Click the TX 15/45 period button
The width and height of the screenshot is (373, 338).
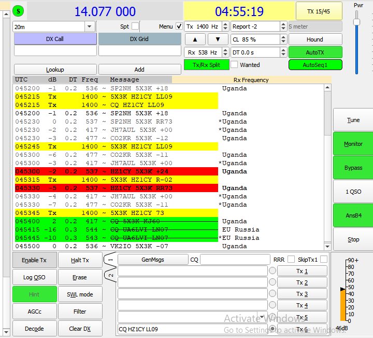click(x=319, y=11)
